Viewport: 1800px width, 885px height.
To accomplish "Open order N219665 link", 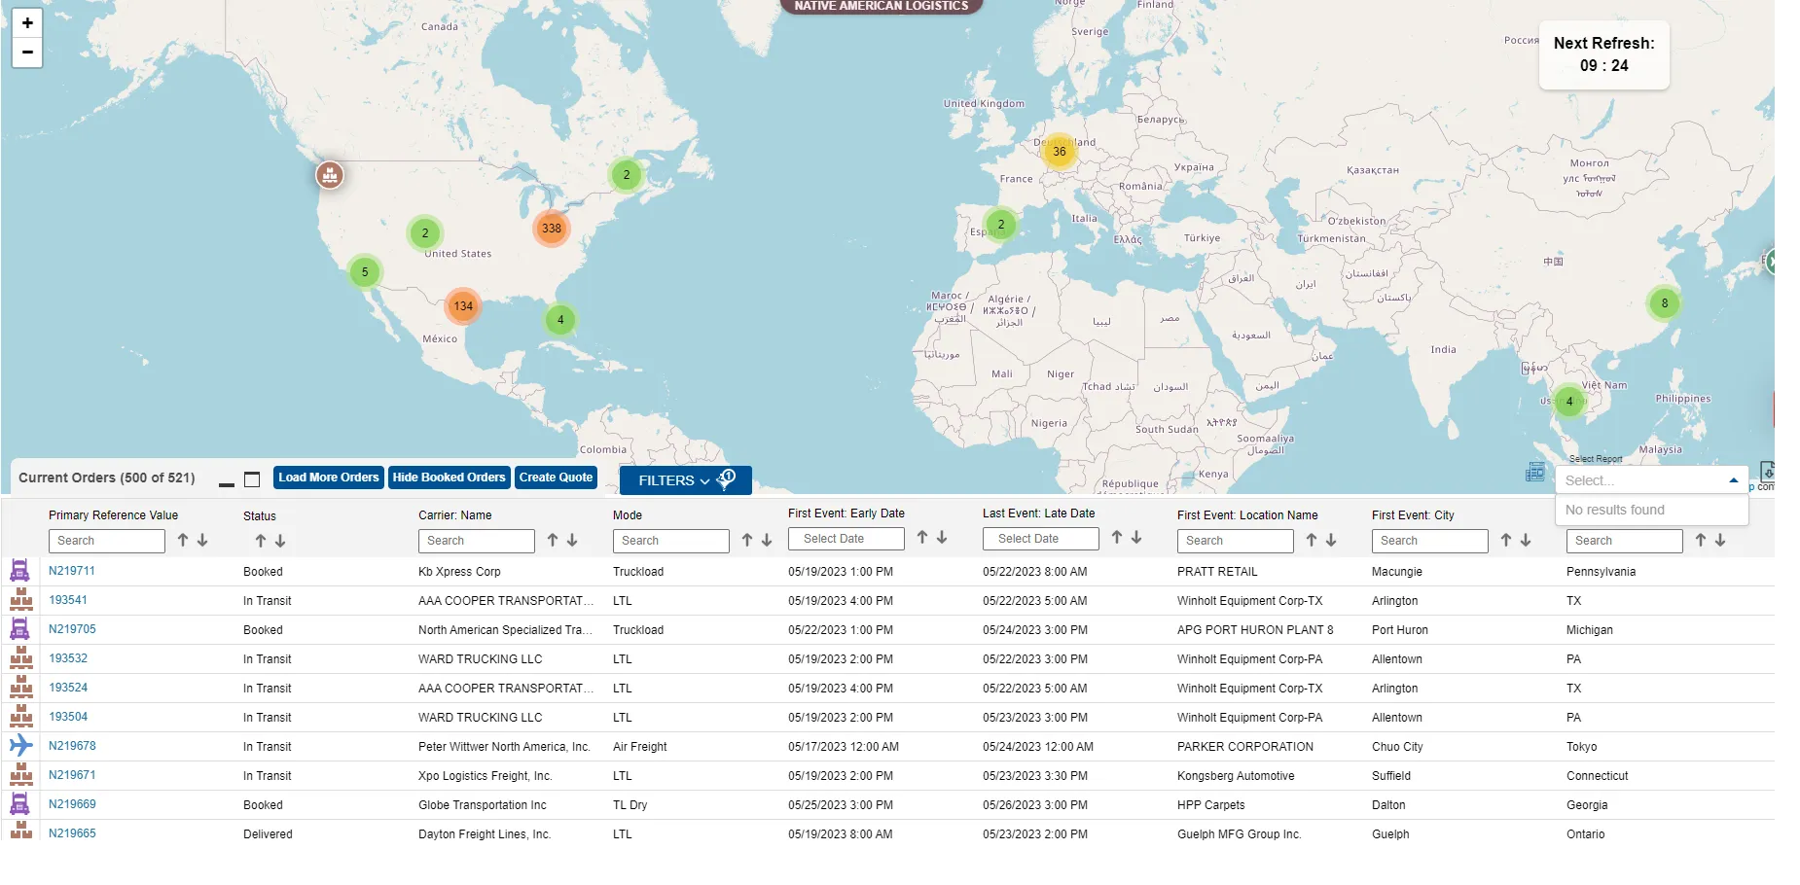I will tap(72, 833).
